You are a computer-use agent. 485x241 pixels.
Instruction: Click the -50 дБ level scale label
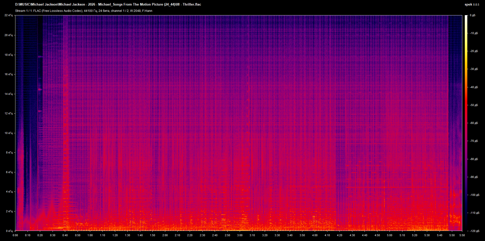pos(473,105)
